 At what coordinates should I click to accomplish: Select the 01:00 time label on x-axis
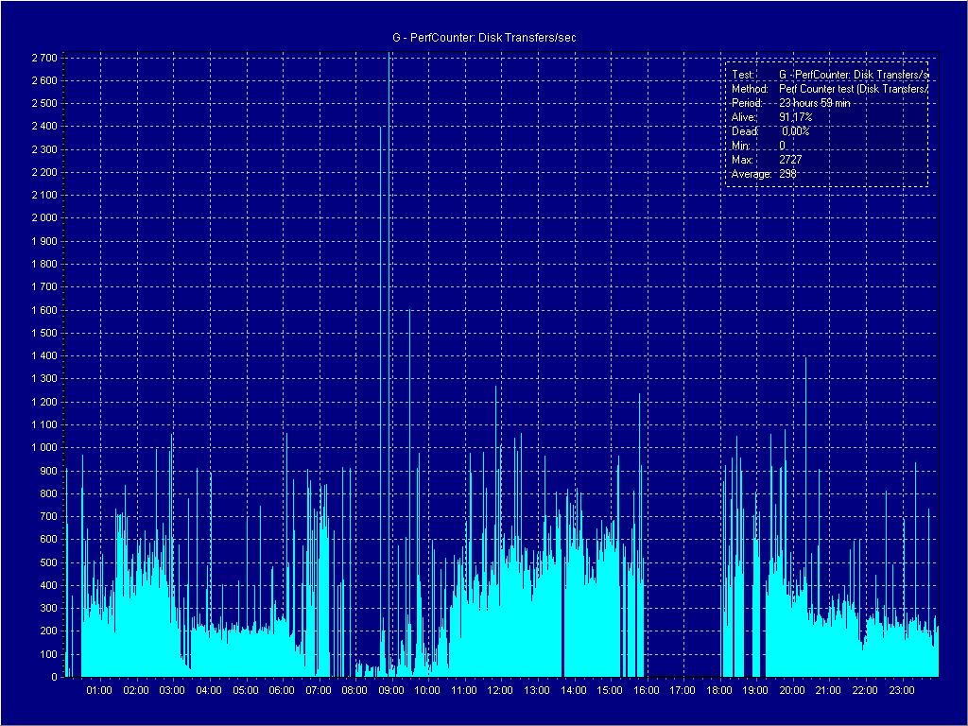99,690
